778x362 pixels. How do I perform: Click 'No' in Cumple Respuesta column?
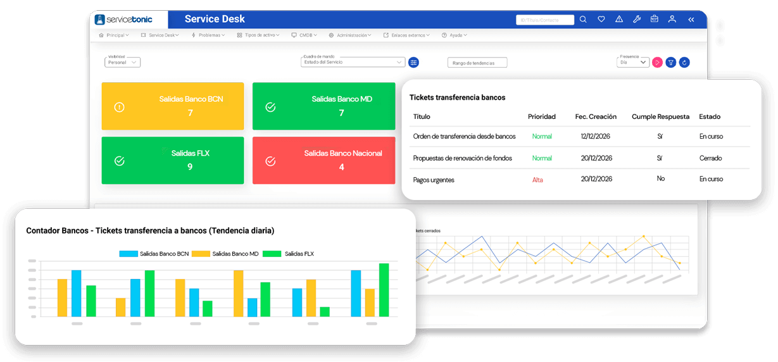click(x=660, y=178)
